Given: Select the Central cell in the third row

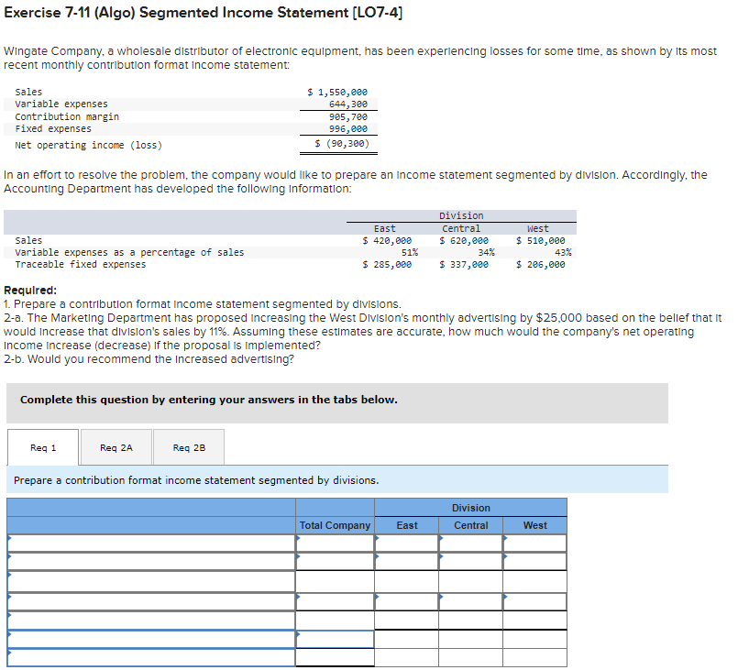Looking at the screenshot, I should (x=472, y=578).
